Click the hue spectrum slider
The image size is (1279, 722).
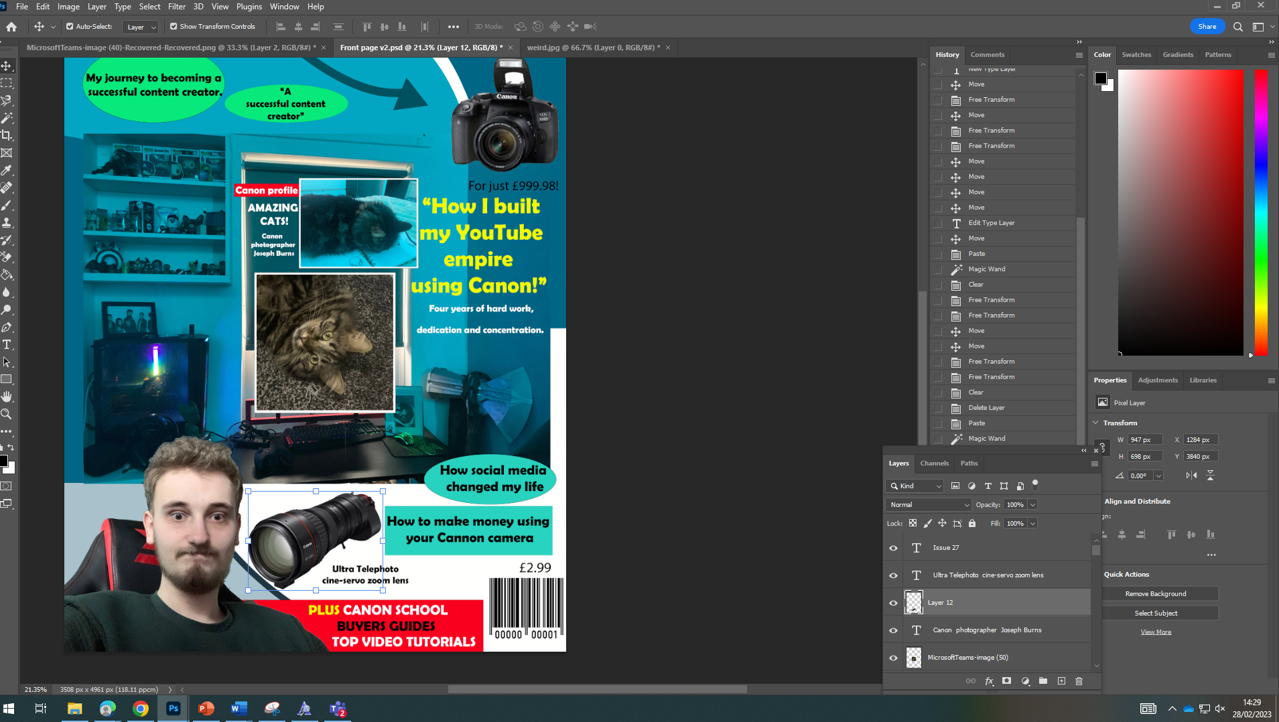click(x=1261, y=213)
